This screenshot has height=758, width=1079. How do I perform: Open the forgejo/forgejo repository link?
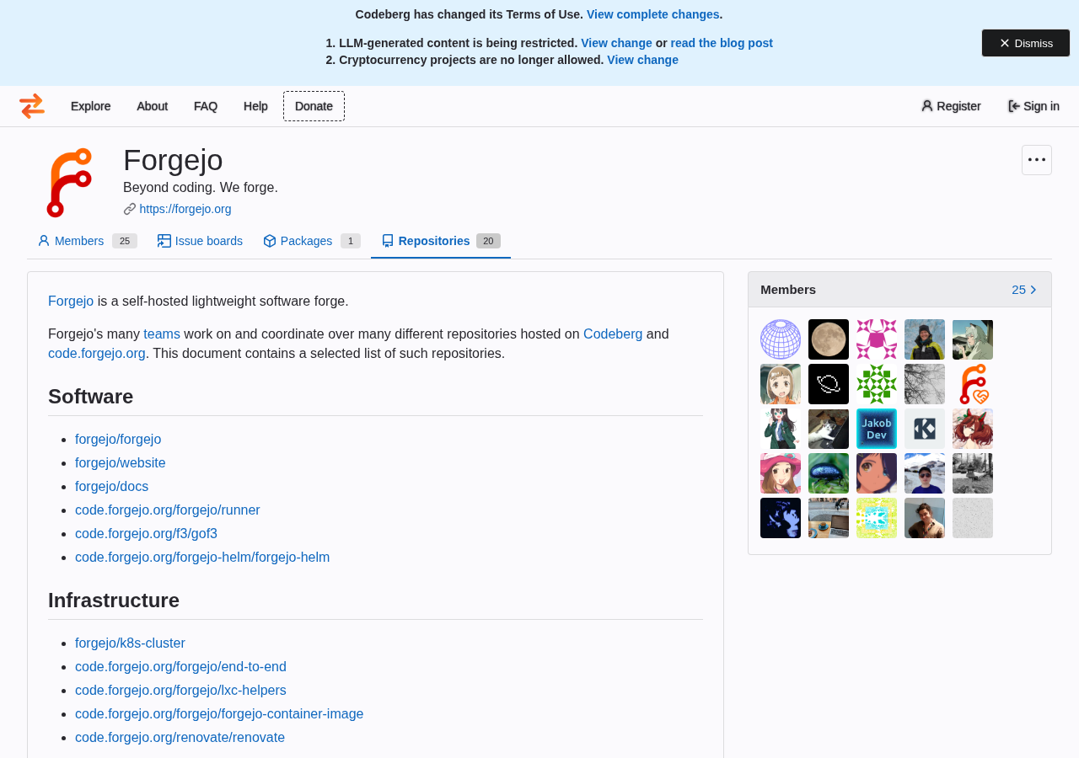click(118, 440)
